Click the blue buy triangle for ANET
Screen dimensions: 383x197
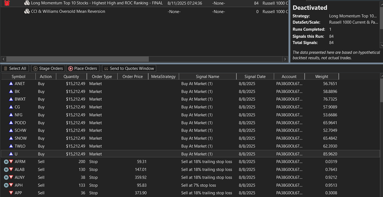tap(11, 83)
